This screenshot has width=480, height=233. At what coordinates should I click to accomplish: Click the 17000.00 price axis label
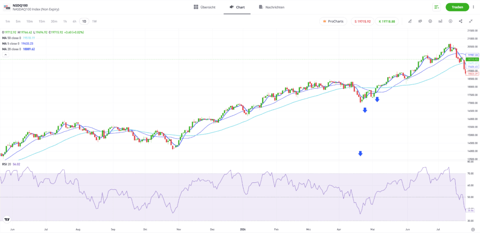(472, 103)
